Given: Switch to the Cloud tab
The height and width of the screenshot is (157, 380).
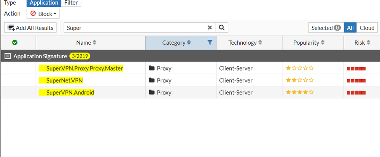Looking at the screenshot, I should click(367, 28).
